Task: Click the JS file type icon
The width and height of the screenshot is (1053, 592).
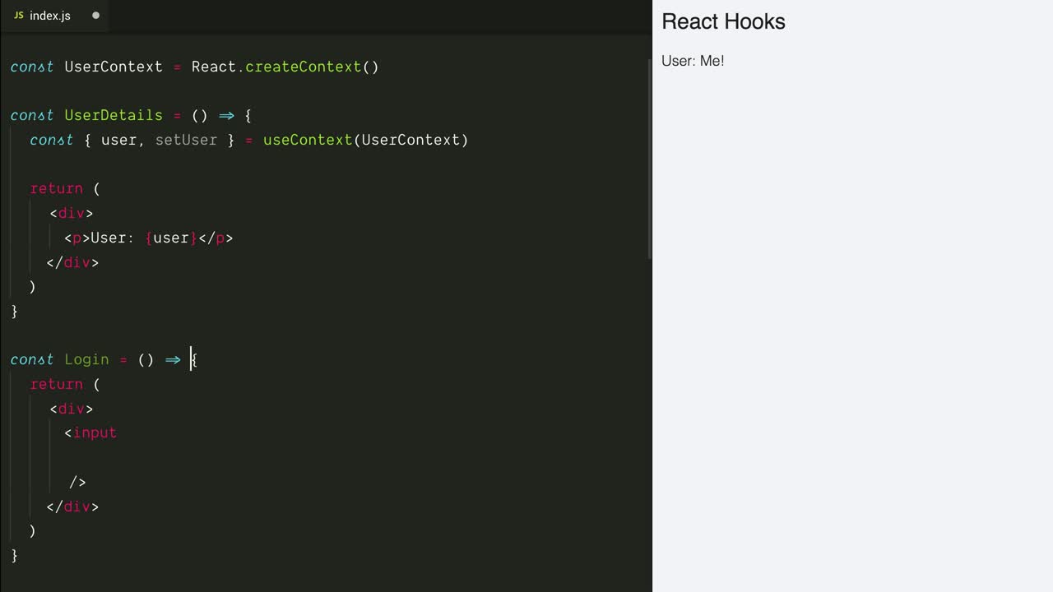Action: coord(18,15)
